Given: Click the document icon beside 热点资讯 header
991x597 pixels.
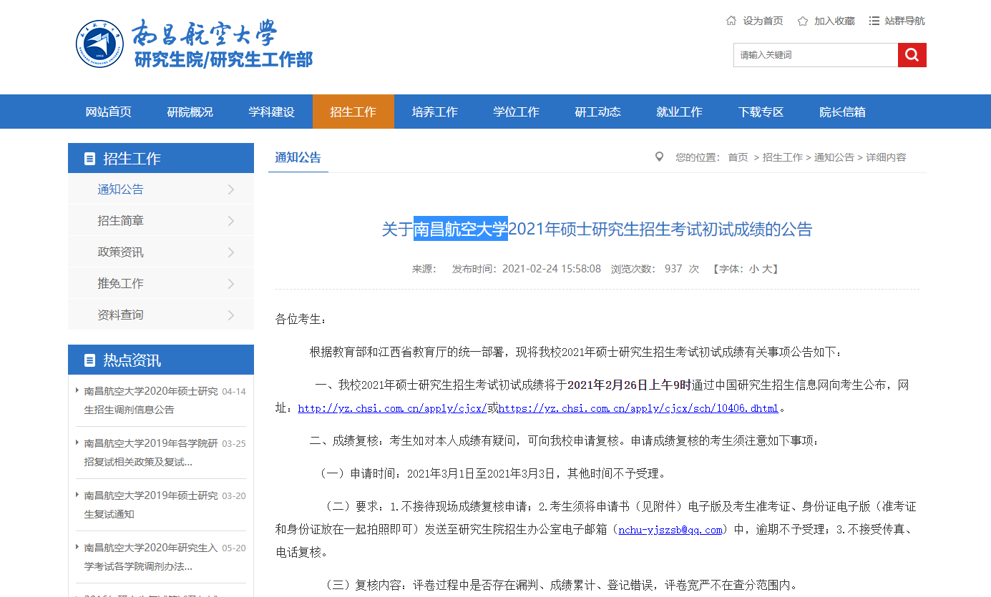Looking at the screenshot, I should [89, 360].
